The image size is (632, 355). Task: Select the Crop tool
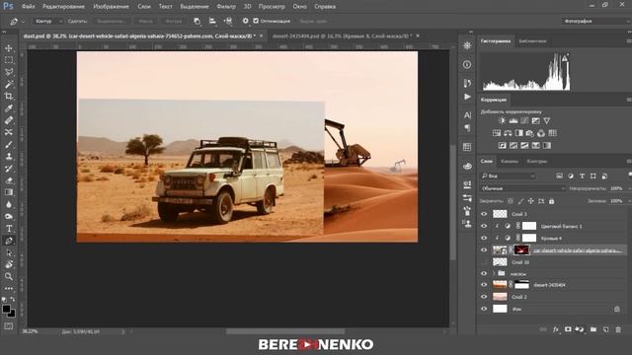pos(9,97)
